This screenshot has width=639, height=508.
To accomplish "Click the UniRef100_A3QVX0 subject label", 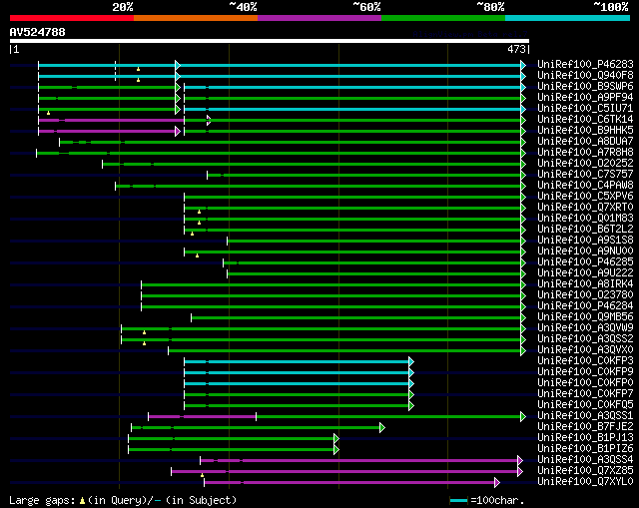I will 585,350.
